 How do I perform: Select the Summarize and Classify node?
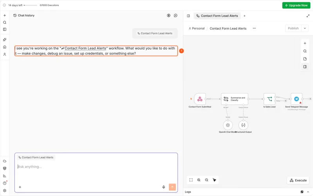coord(234,99)
